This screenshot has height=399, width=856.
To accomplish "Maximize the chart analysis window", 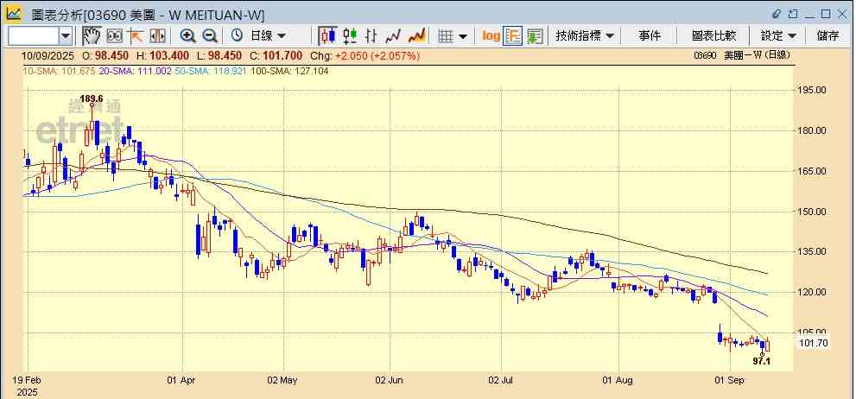I will coord(826,13).
